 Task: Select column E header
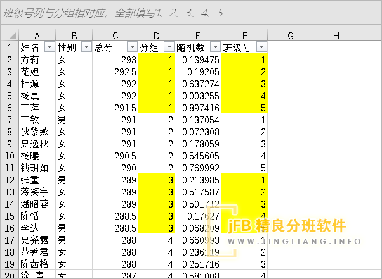[198, 35]
